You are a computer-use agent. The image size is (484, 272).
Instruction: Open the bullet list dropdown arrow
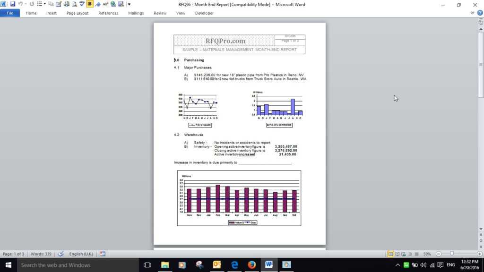coord(44,4)
